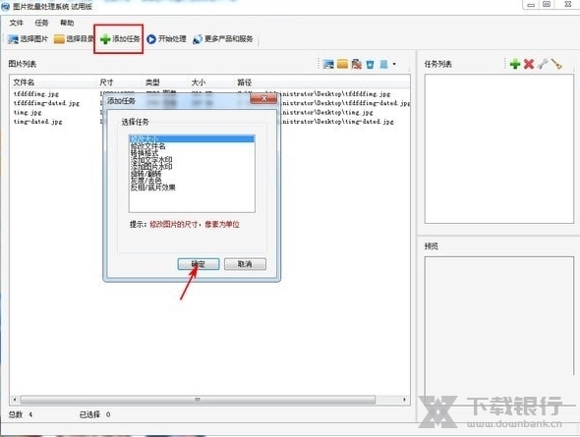Viewport: 580px width, 437px height.
Task: Sort by 类型 column header
Action: [166, 82]
